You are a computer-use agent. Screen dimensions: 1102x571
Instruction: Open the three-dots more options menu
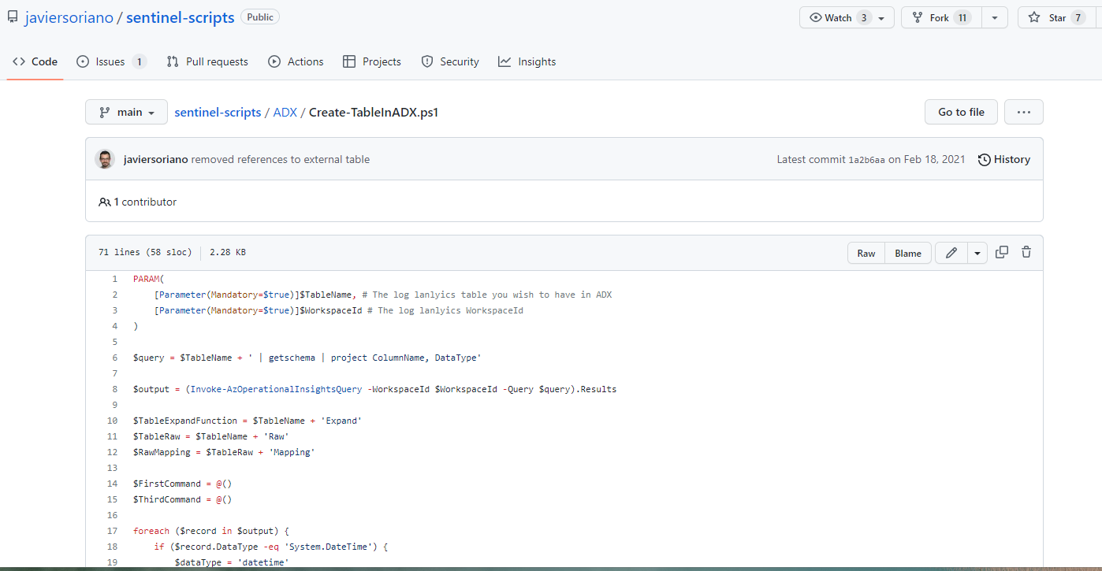coord(1024,112)
